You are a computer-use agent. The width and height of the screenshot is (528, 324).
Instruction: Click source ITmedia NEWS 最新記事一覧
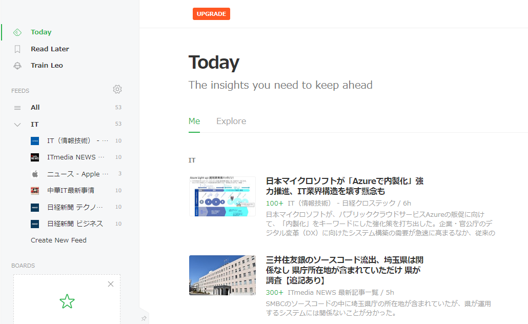[x=333, y=293]
